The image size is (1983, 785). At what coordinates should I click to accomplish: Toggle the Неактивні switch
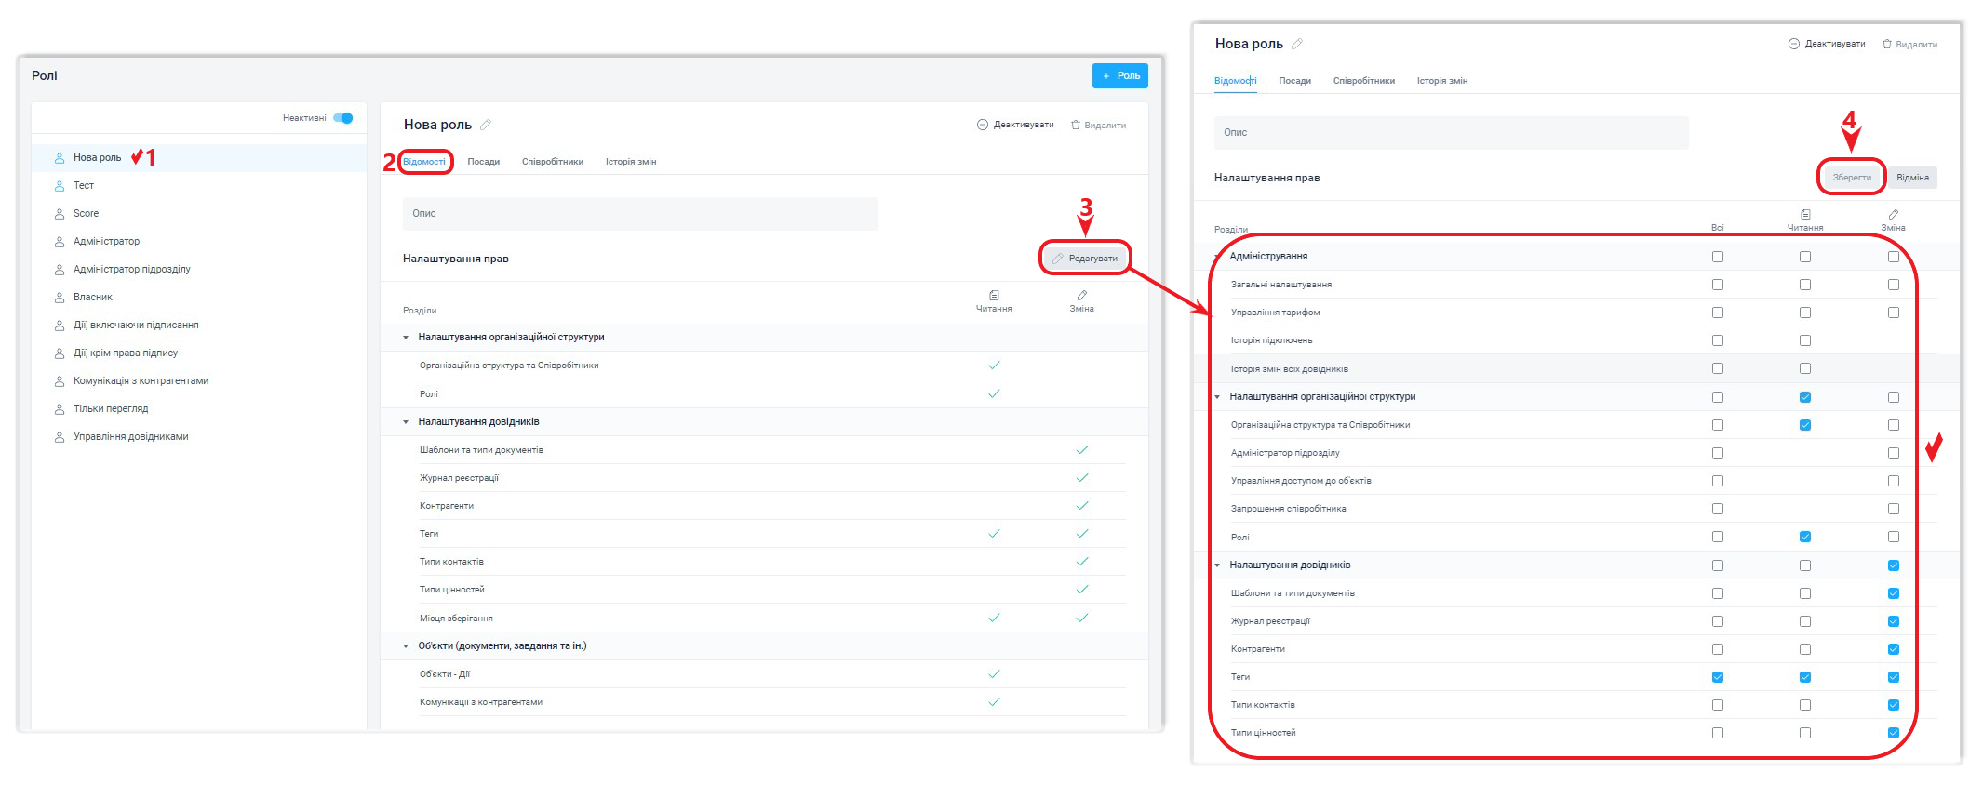click(343, 118)
